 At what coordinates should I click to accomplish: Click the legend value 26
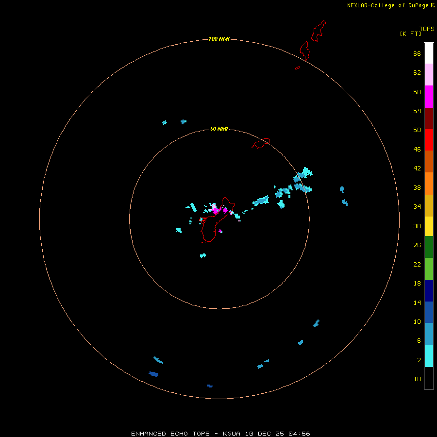(x=417, y=245)
